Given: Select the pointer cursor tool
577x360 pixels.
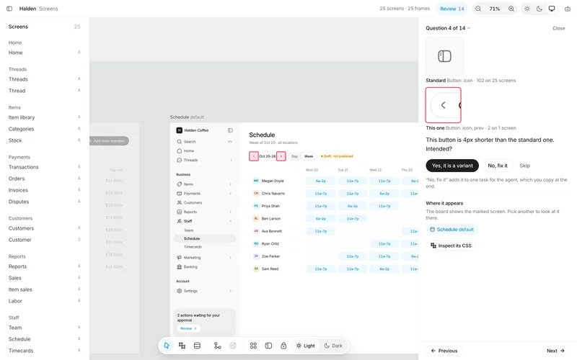Looking at the screenshot, I should 167,346.
